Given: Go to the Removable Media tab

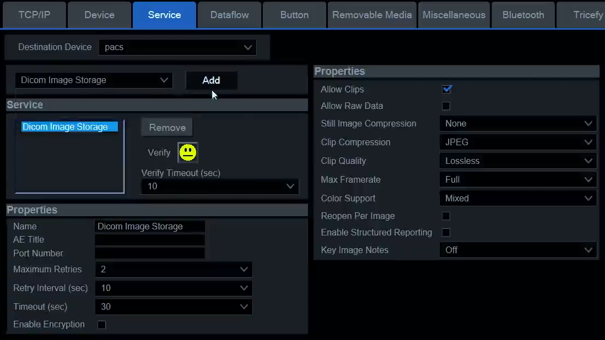Looking at the screenshot, I should (x=372, y=15).
